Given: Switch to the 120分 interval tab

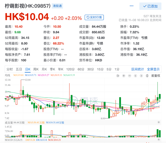Looking at the screenshot, I should 70,69.
